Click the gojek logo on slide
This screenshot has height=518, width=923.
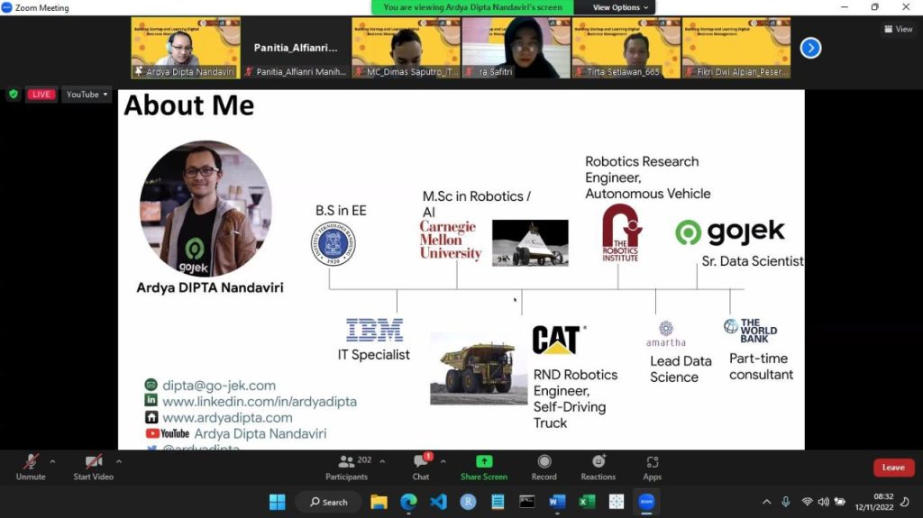[730, 232]
